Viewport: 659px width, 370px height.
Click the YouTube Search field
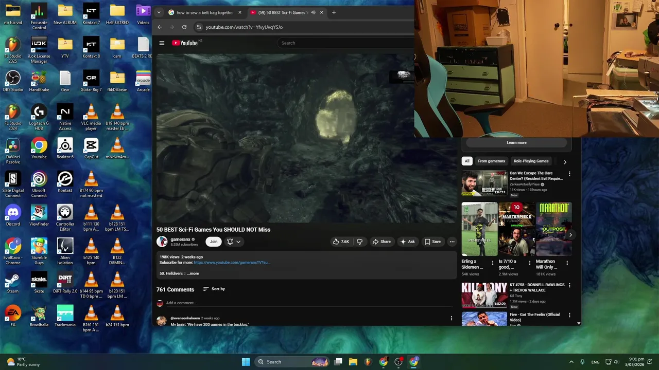(x=345, y=43)
